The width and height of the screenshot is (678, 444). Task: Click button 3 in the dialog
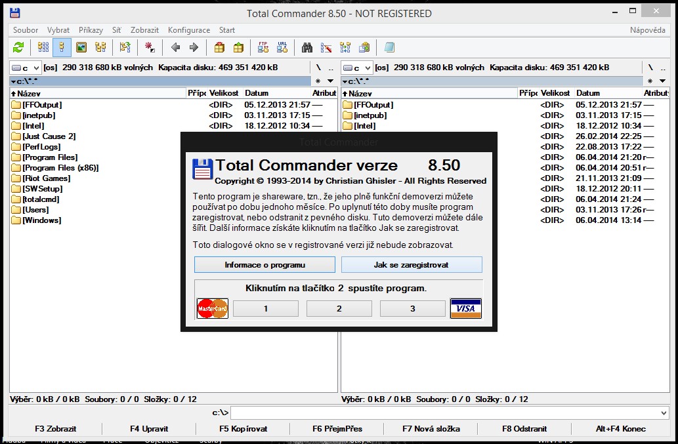(412, 308)
